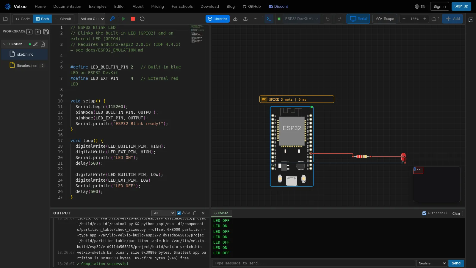Viewport: 476px width, 268px height.
Task: Open the Blog page
Action: (231, 6)
